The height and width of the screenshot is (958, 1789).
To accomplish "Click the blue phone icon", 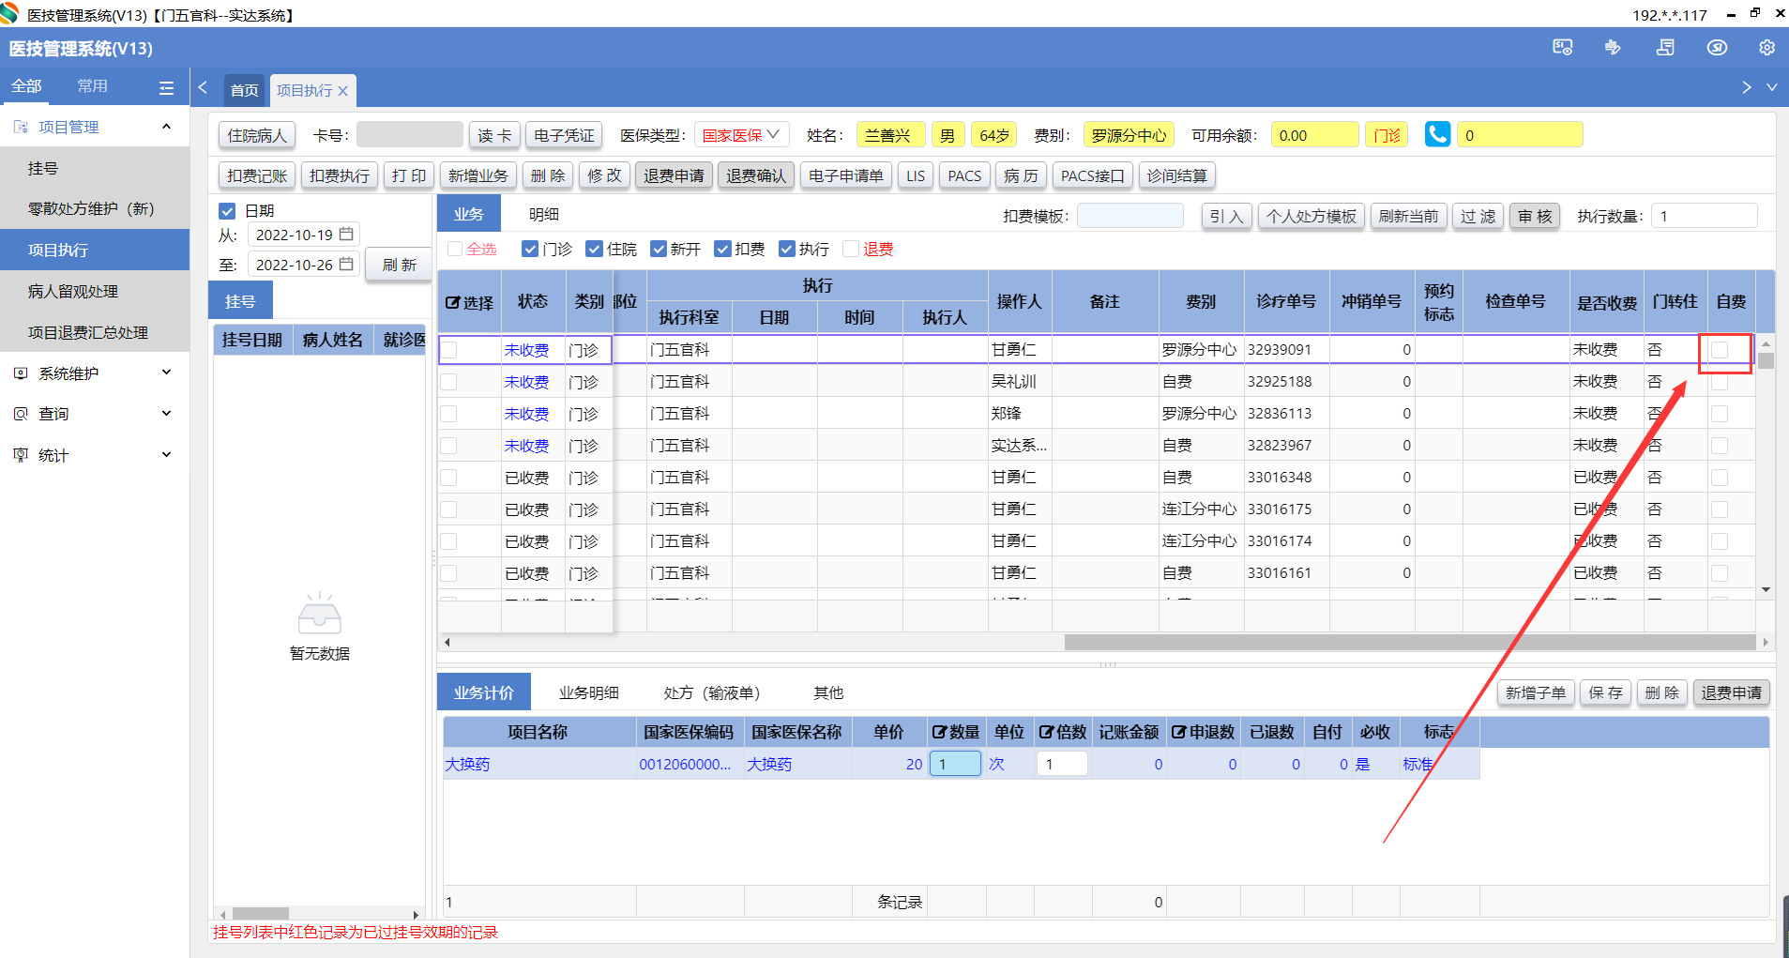I will pos(1436,135).
